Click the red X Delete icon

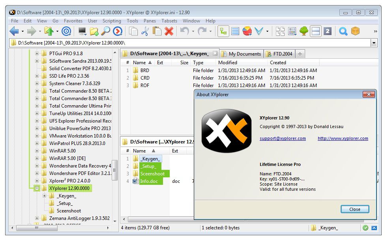tap(169, 31)
